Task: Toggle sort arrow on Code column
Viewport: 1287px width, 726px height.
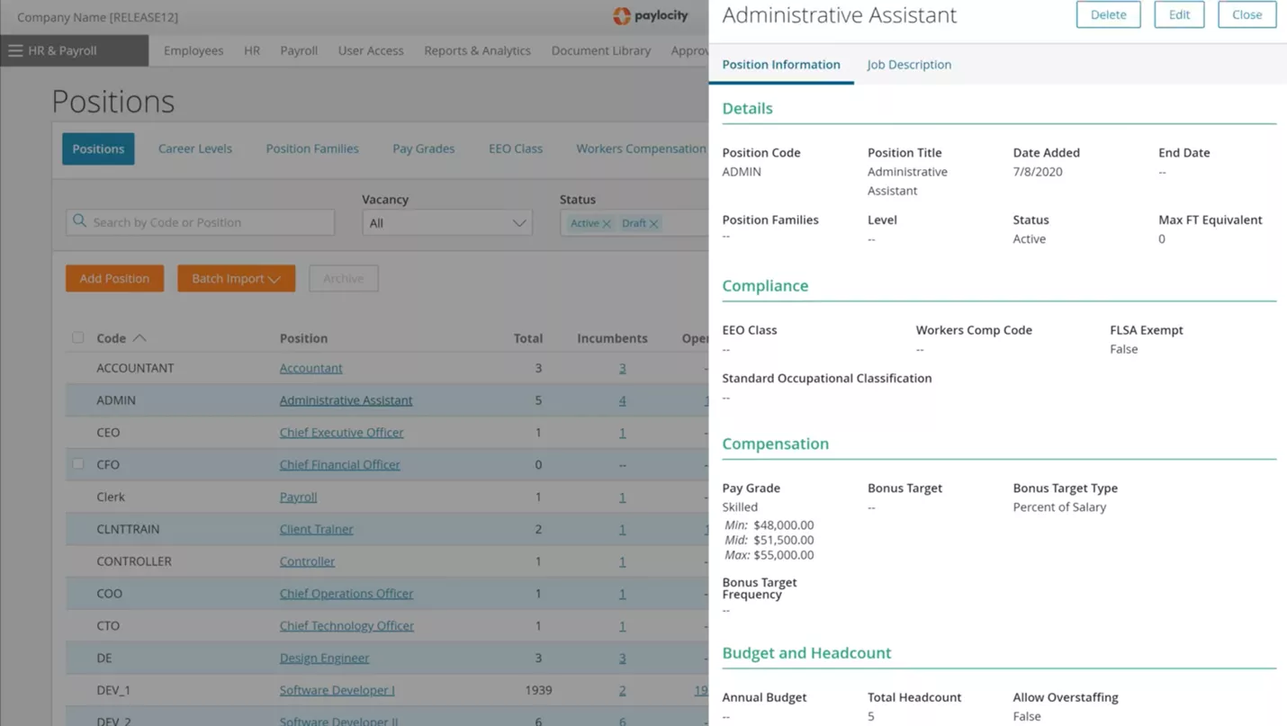Action: point(139,338)
